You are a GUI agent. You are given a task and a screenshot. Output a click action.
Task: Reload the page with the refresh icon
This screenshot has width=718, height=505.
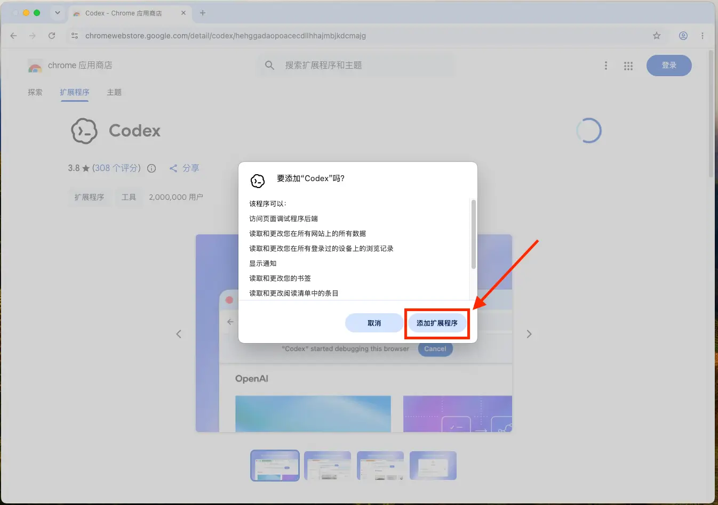[x=52, y=36]
